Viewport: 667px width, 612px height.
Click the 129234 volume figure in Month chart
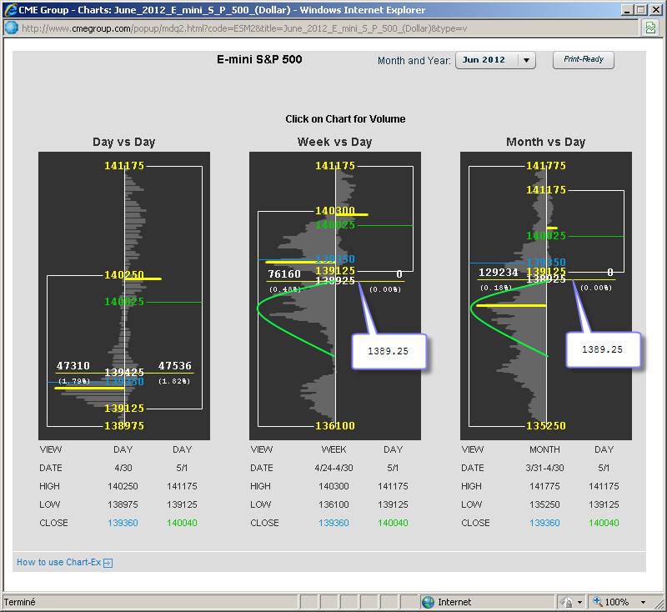499,272
